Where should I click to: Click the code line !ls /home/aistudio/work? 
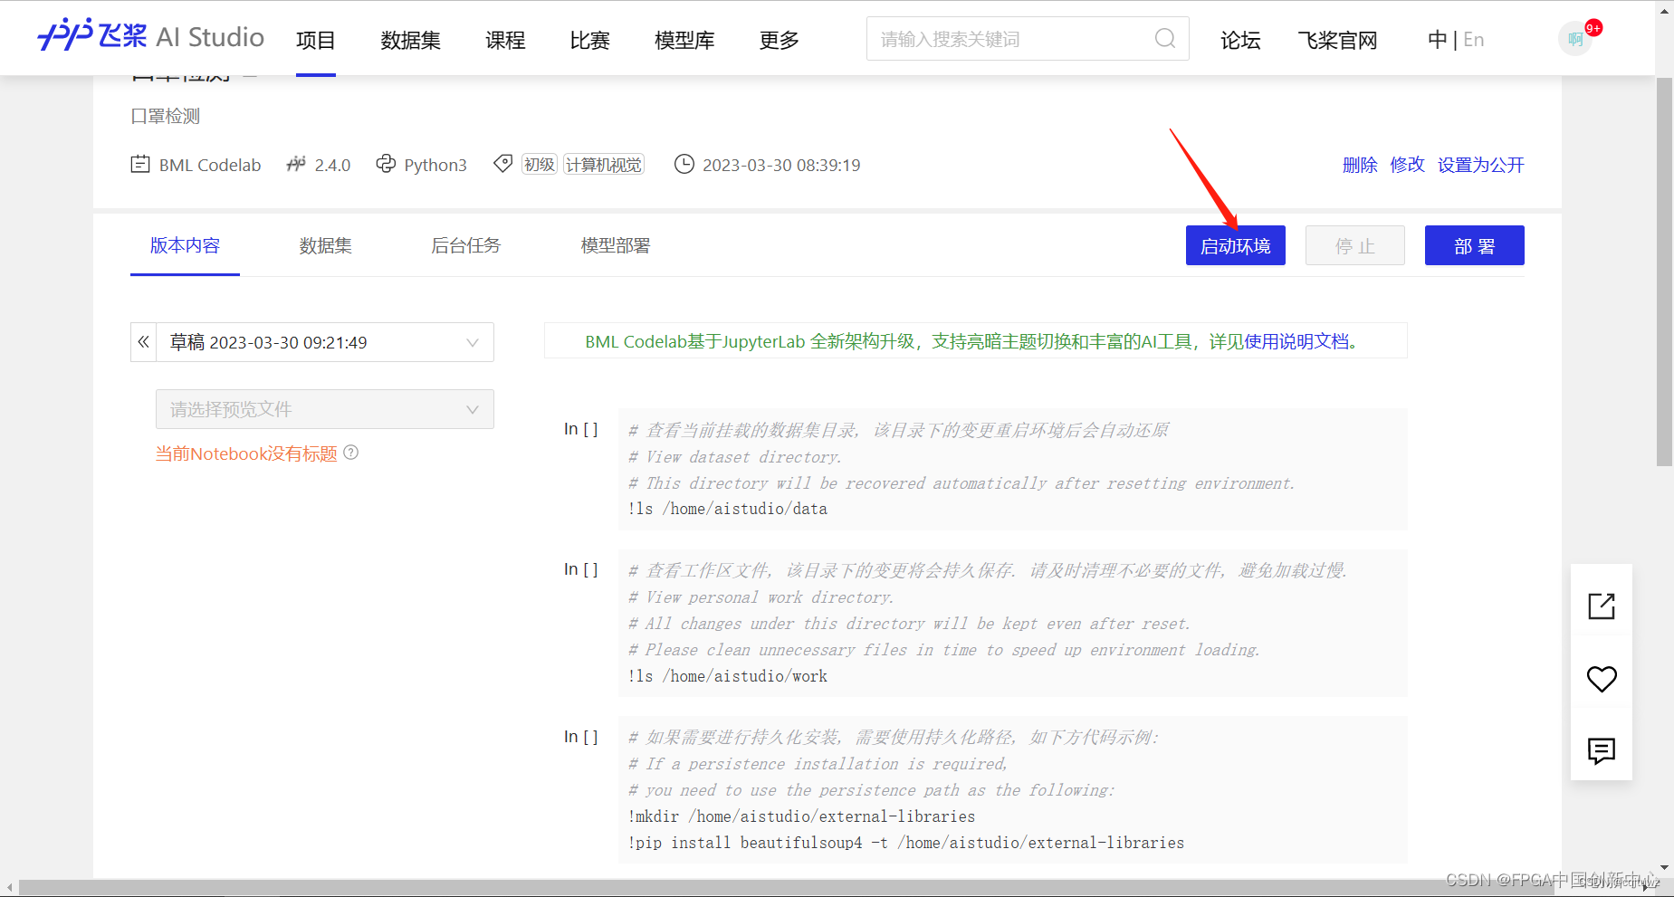tap(728, 676)
